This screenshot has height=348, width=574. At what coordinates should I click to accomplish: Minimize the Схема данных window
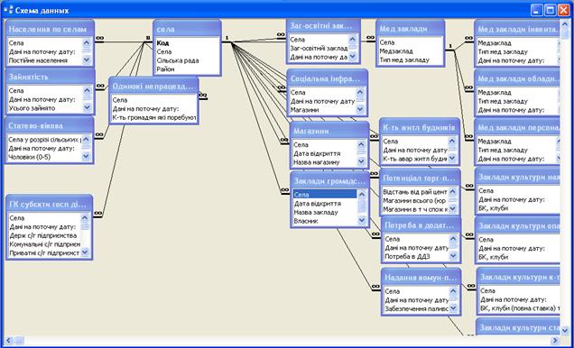click(x=537, y=10)
